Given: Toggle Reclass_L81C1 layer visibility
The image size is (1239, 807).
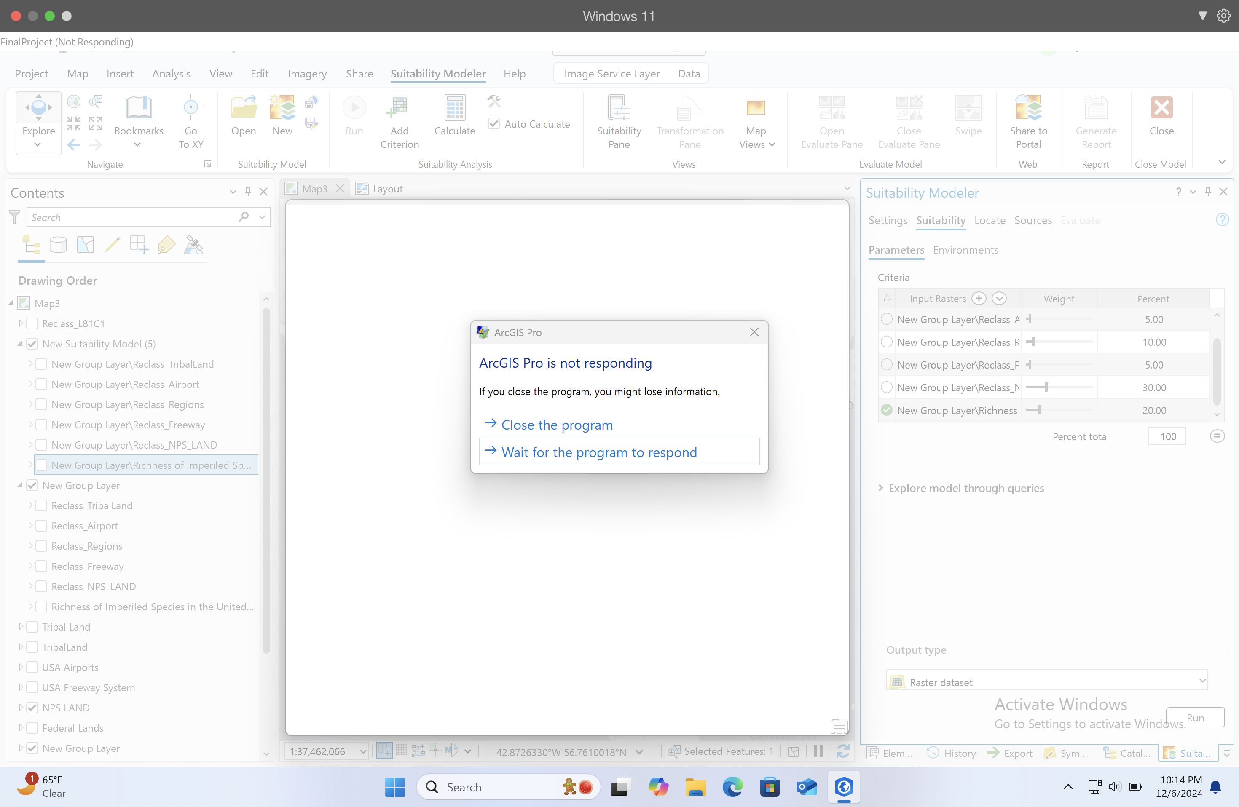Looking at the screenshot, I should [x=32, y=323].
